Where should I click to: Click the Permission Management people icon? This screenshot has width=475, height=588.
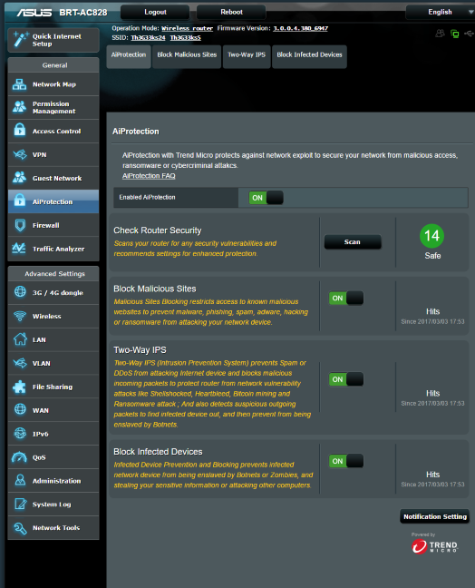19,107
